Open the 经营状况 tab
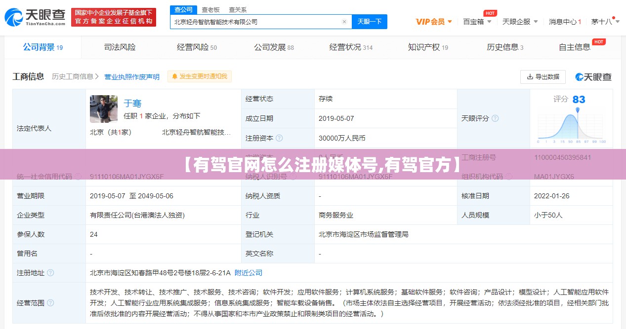This screenshot has height=329, width=626. (351, 47)
